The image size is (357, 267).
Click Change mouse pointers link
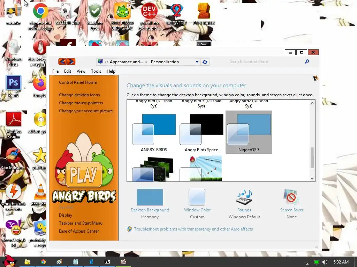pos(81,103)
